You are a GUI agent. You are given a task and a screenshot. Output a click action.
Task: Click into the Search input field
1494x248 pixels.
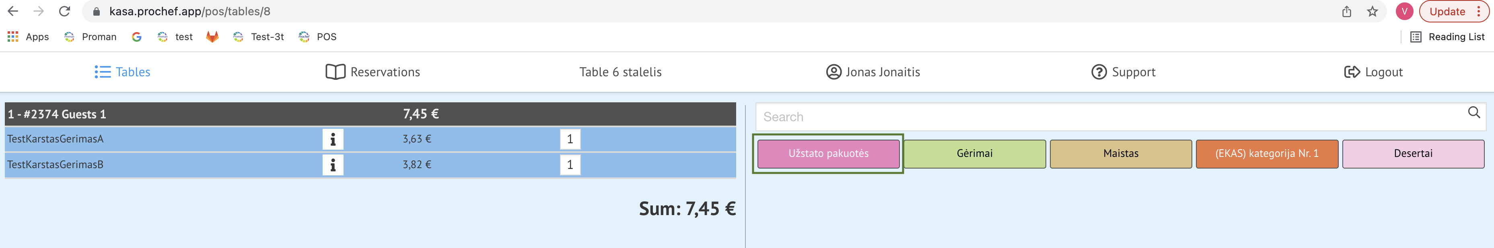coord(1102,117)
